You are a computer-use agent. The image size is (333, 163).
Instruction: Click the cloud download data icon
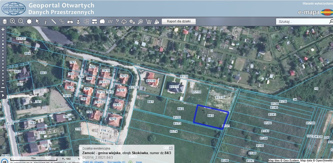pyautogui.click(x=124, y=21)
